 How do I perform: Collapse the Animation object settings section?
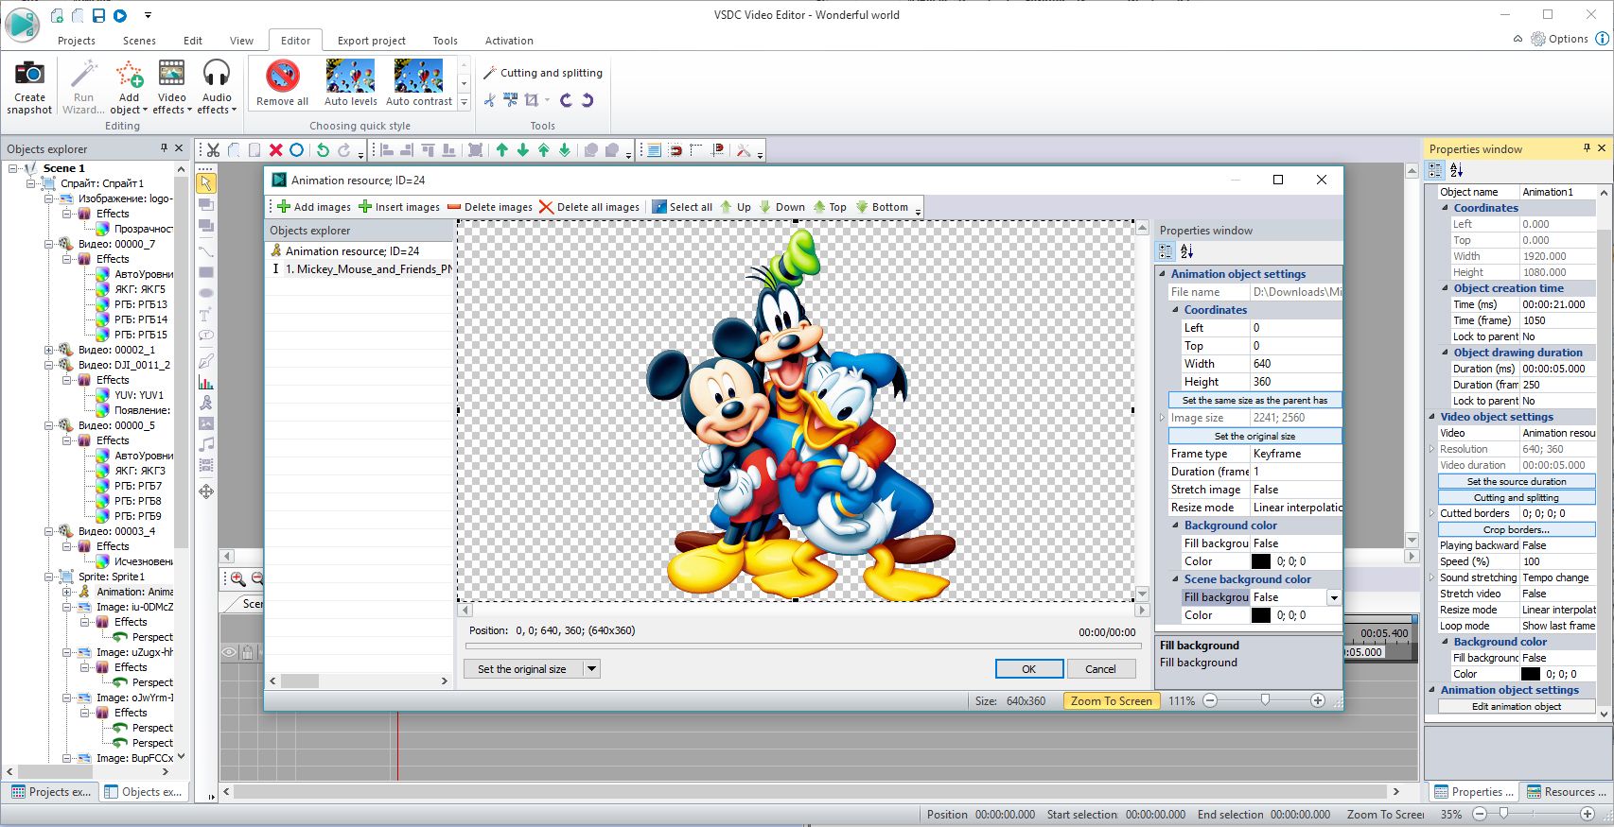1163,274
